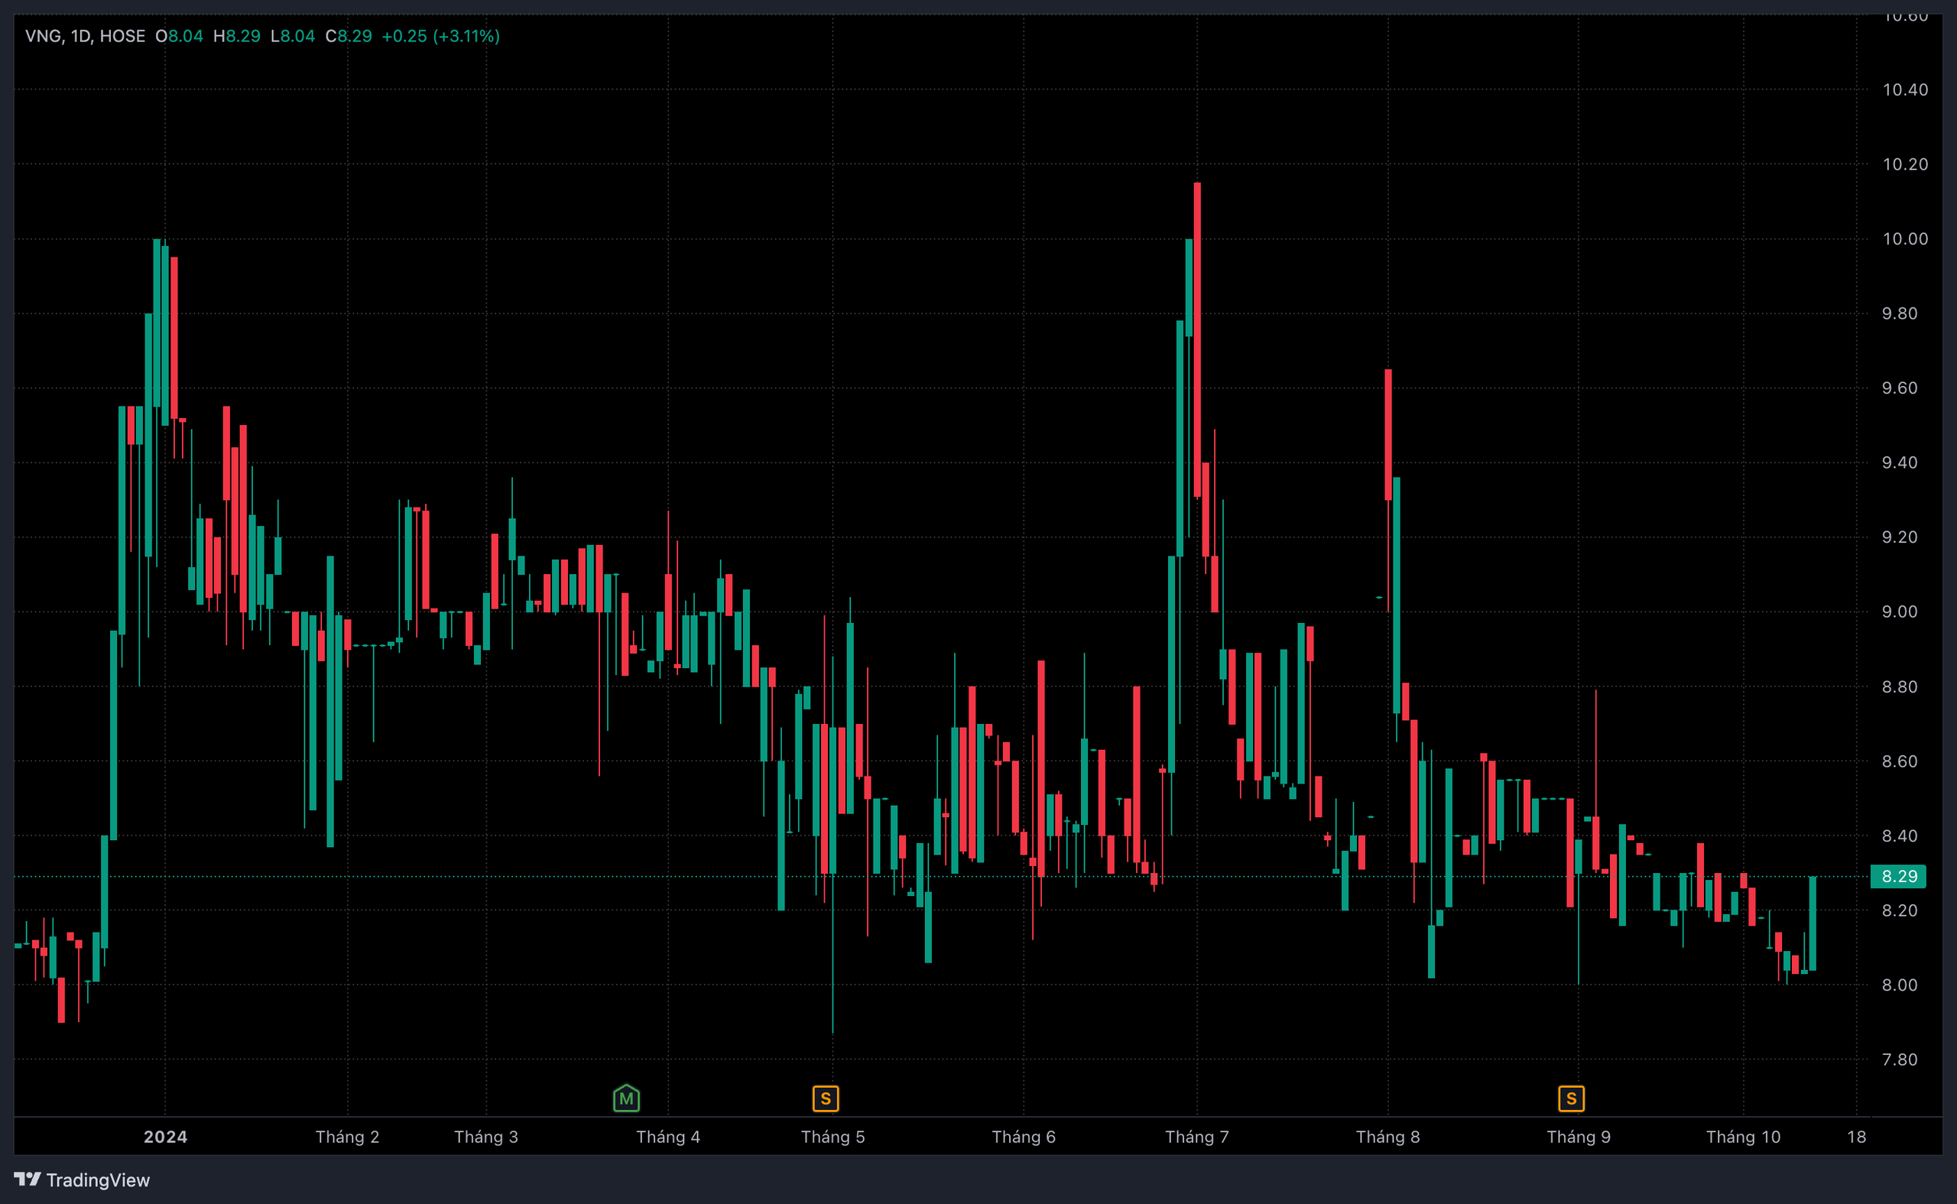
Task: Click the VNG, 1D, HOSE symbol title
Action: pos(85,36)
